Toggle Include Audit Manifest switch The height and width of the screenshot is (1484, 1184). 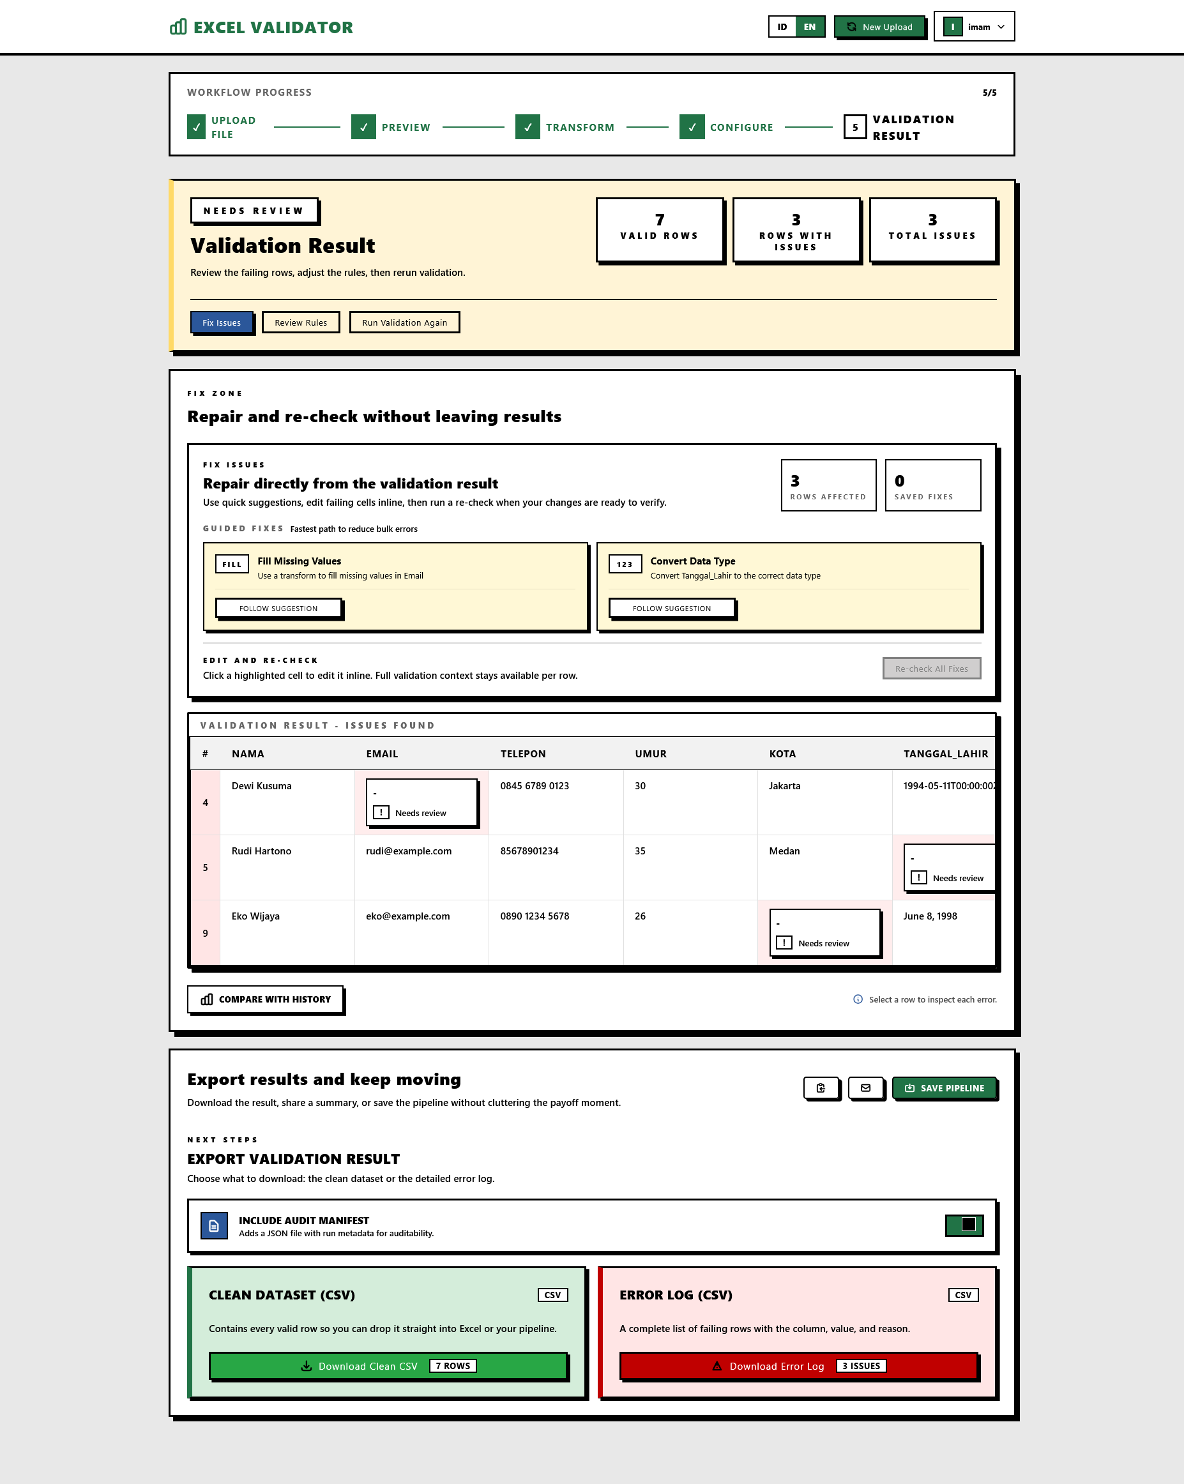(964, 1225)
